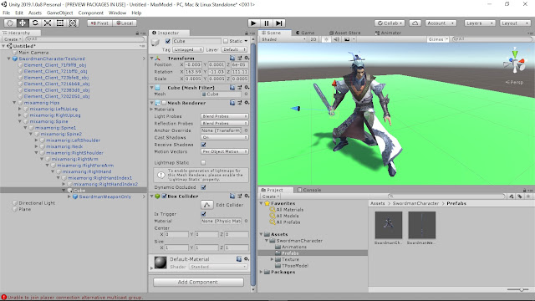Click search by label icon in Project
This screenshot has height=301, width=535.
coord(520,196)
